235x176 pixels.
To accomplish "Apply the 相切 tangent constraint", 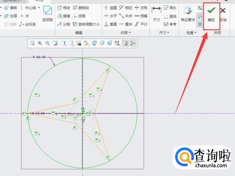I will click(125, 8).
